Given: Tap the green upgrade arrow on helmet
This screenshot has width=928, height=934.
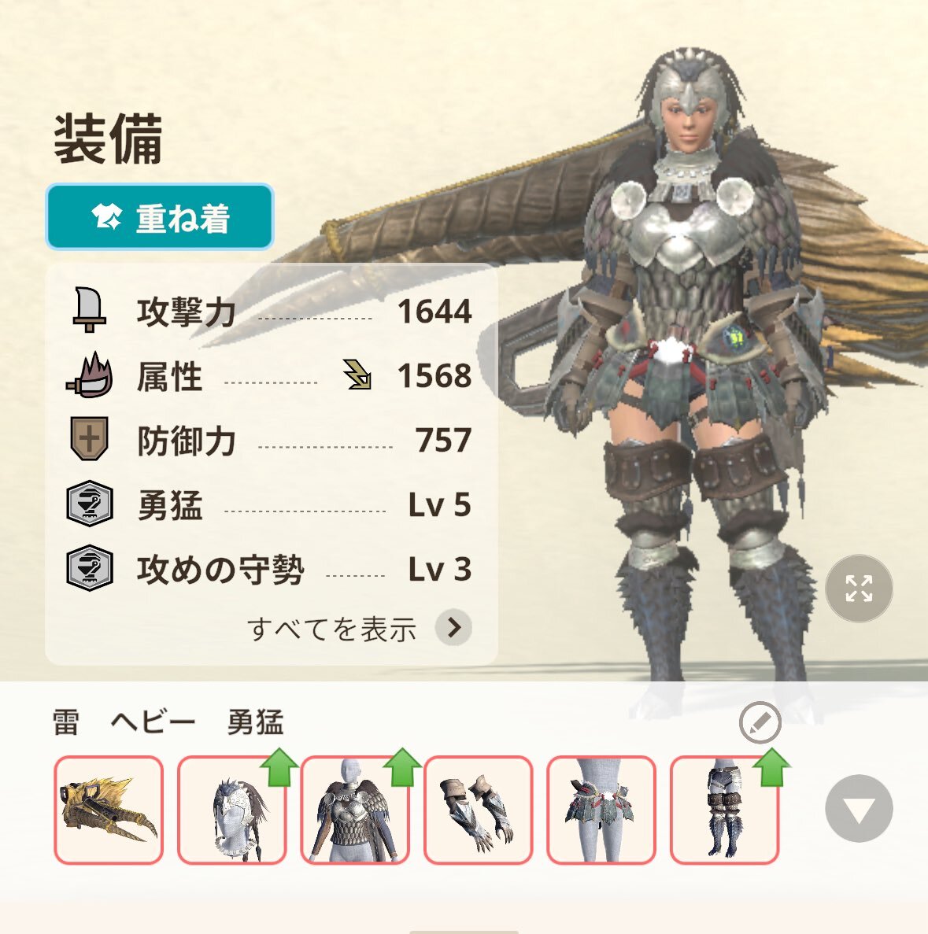Looking at the screenshot, I should click(x=279, y=766).
